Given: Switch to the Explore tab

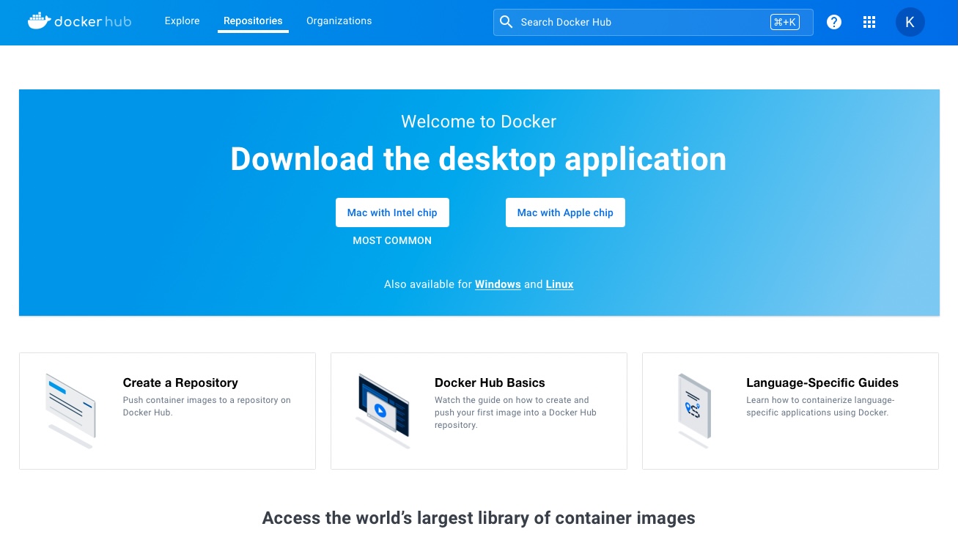Looking at the screenshot, I should click(182, 21).
